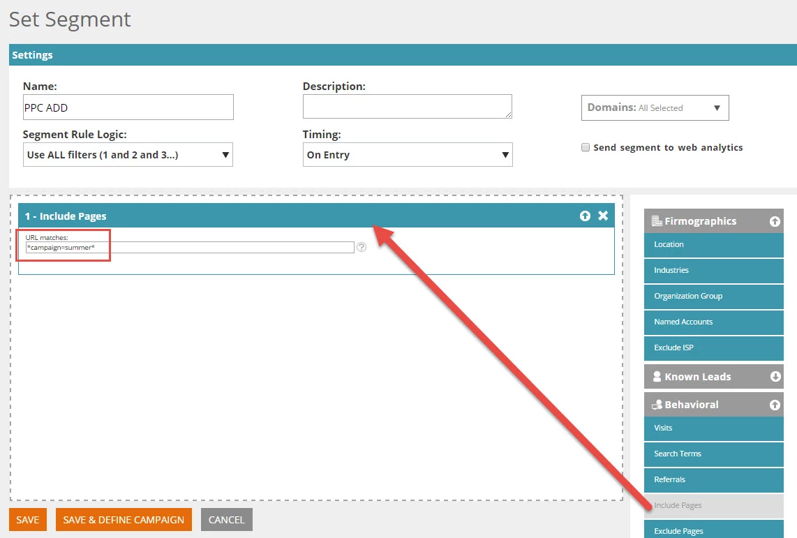Open the Segment Rule Logic dropdown
797x538 pixels.
128,154
